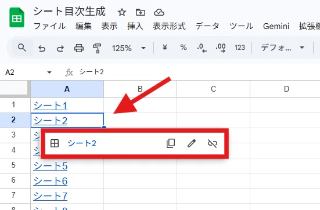Viewport: 320px width, 210px height.
Task: Activate the paint format tool
Action: [x=97, y=48]
